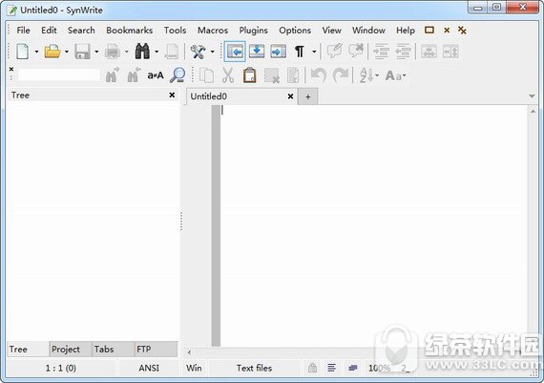Image resolution: width=544 pixels, height=383 pixels.
Task: Open the tab list dropdown arrow
Action: pos(532,96)
